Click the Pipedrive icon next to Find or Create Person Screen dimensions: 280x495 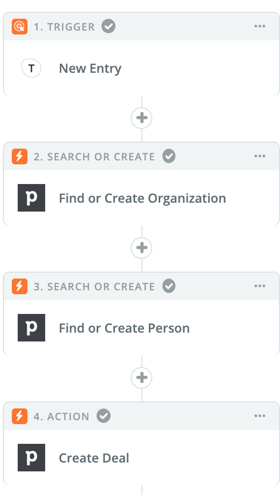31,328
